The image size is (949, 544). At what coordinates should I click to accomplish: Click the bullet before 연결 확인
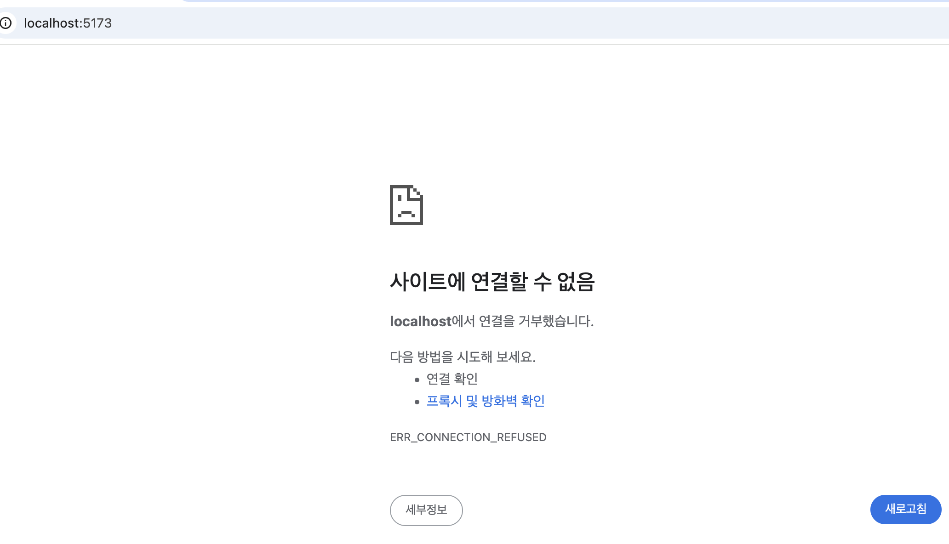click(417, 380)
